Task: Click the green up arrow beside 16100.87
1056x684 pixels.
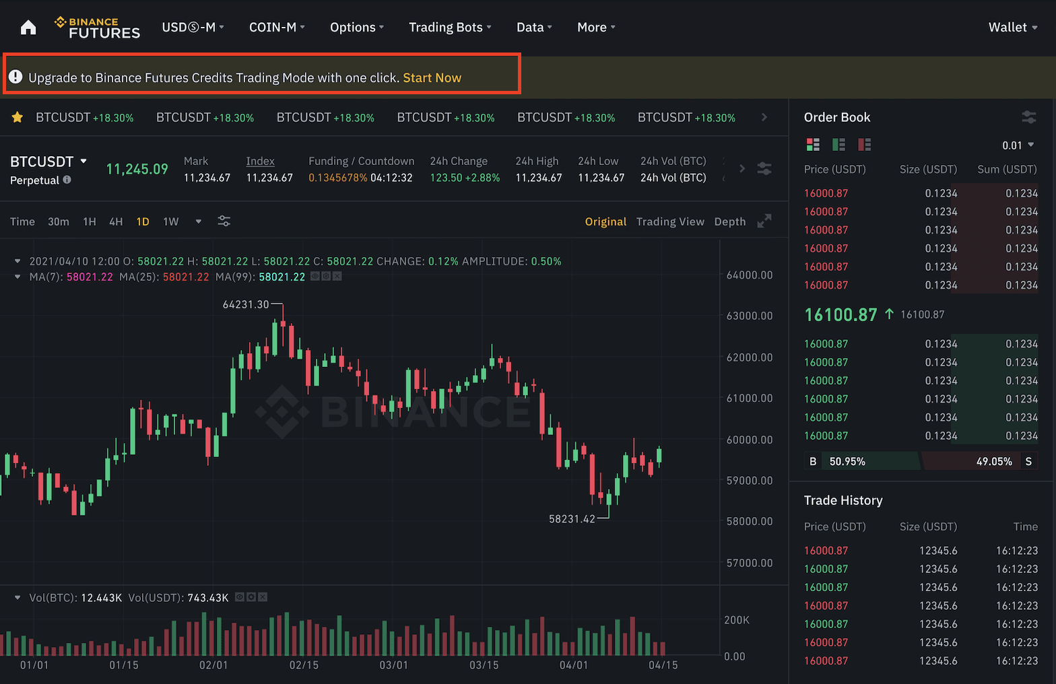Action: [889, 314]
